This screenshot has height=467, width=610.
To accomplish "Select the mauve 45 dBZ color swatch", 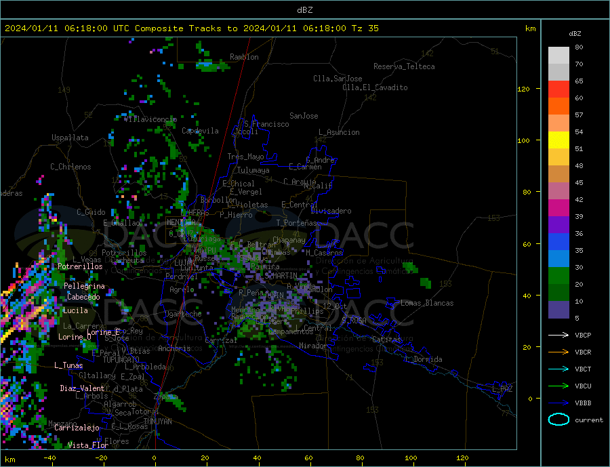I will 558,190.
